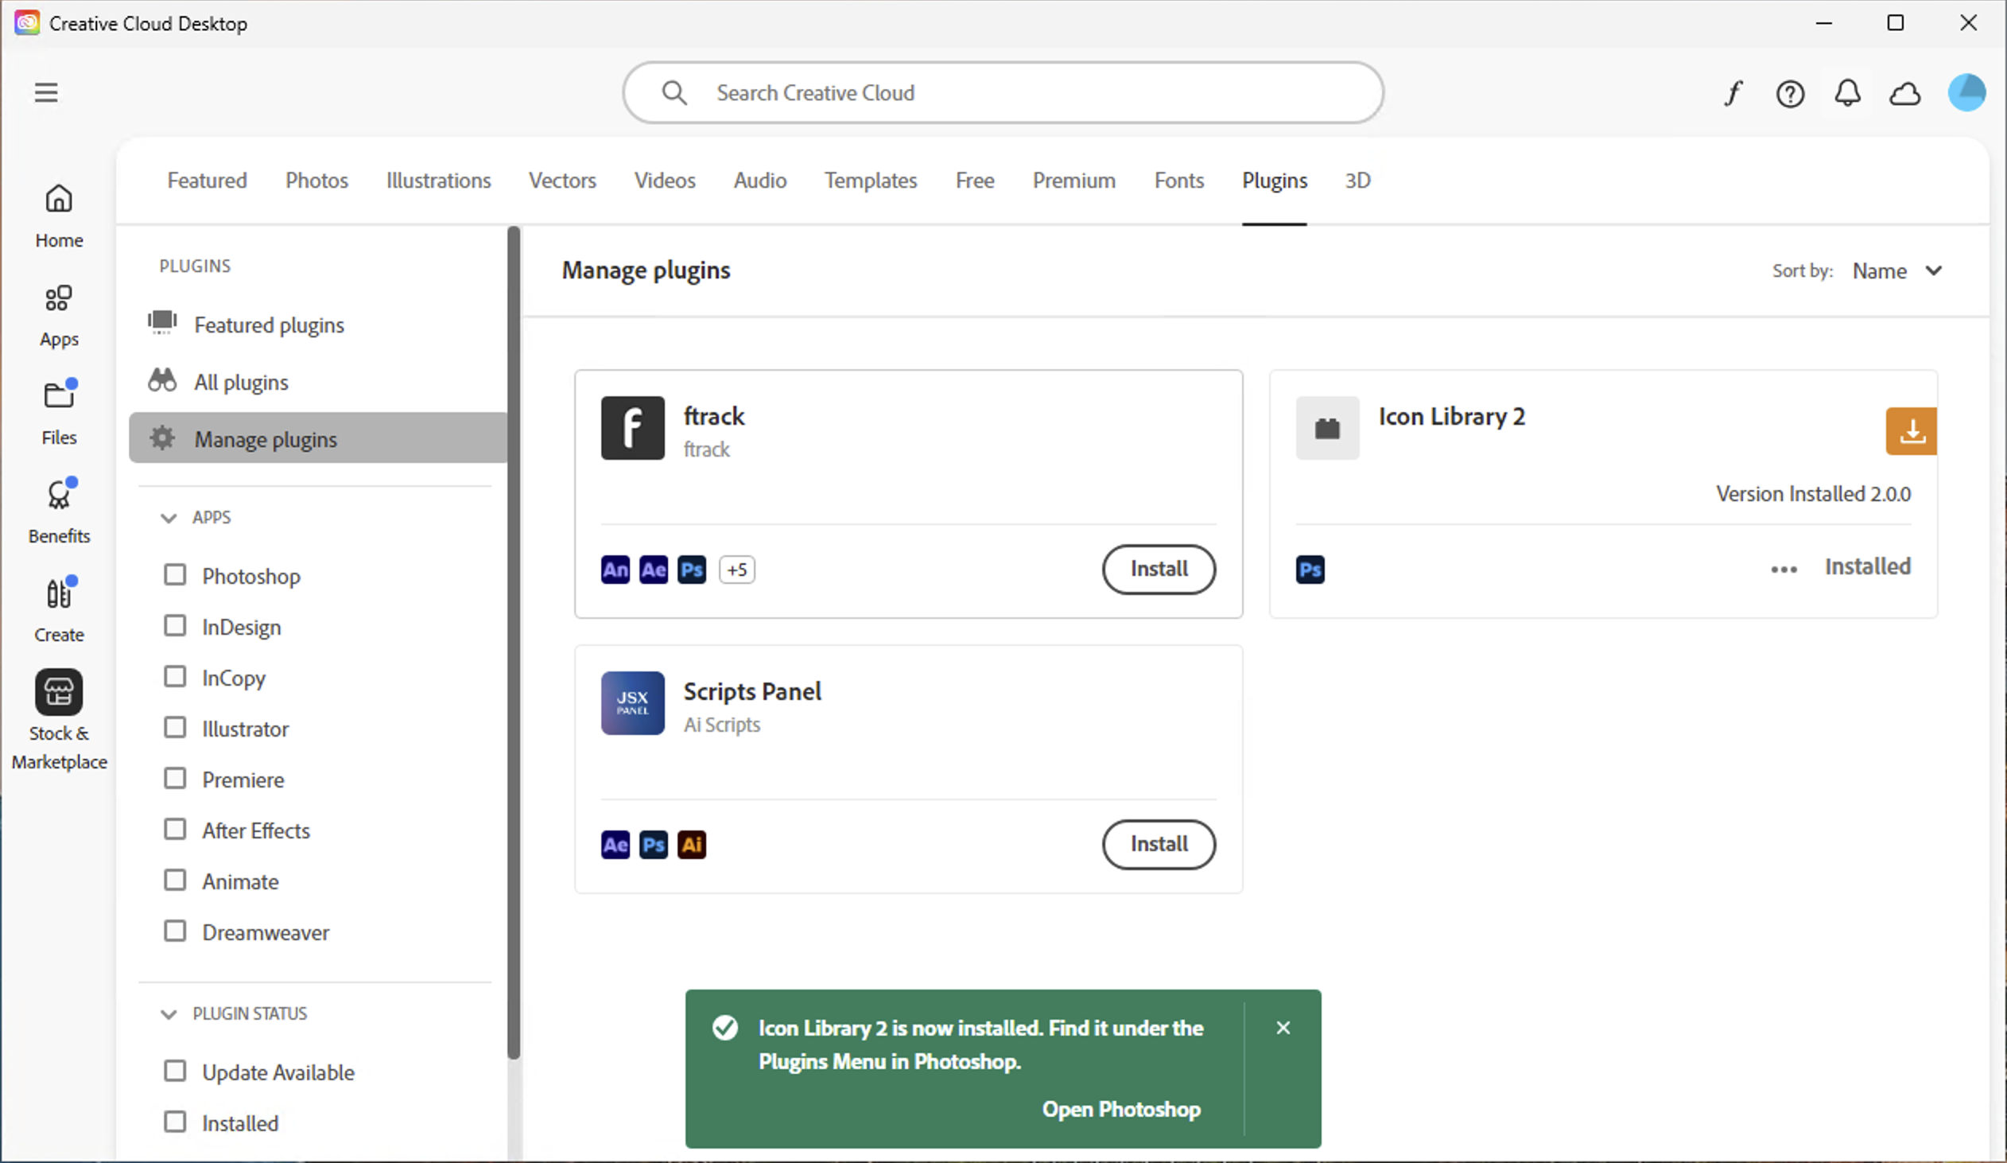Viewport: 2007px width, 1163px height.
Task: Click the orange download icon on Icon Library 2
Action: pyautogui.click(x=1911, y=431)
